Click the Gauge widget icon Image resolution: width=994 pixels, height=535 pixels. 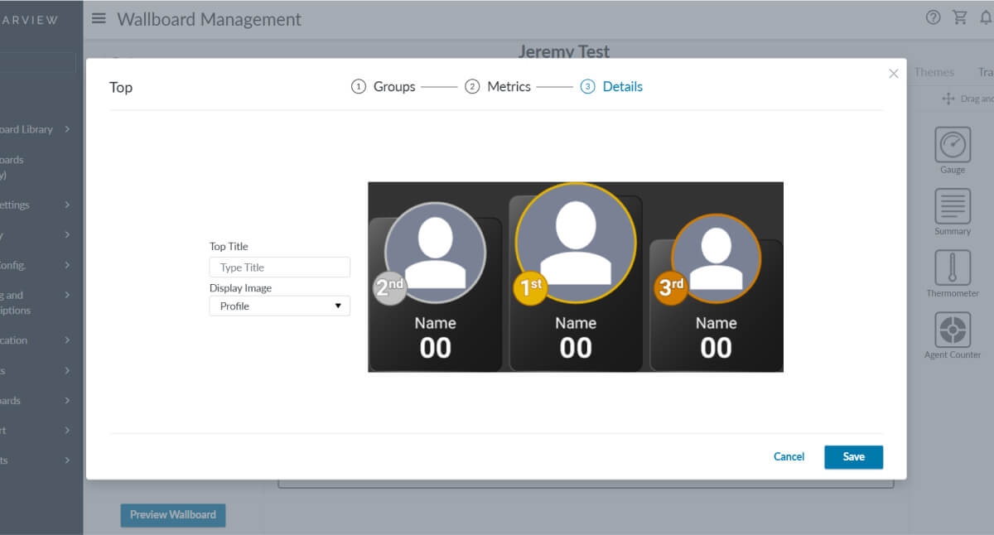[953, 145]
